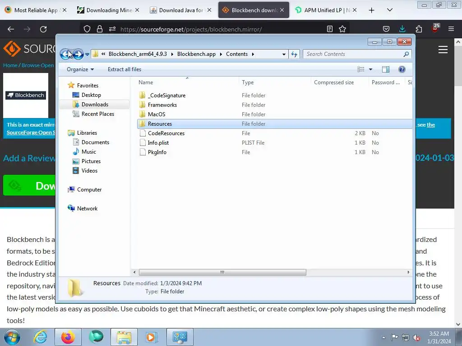Sort by Compressed size column
The height and width of the screenshot is (346, 462).
340,82
